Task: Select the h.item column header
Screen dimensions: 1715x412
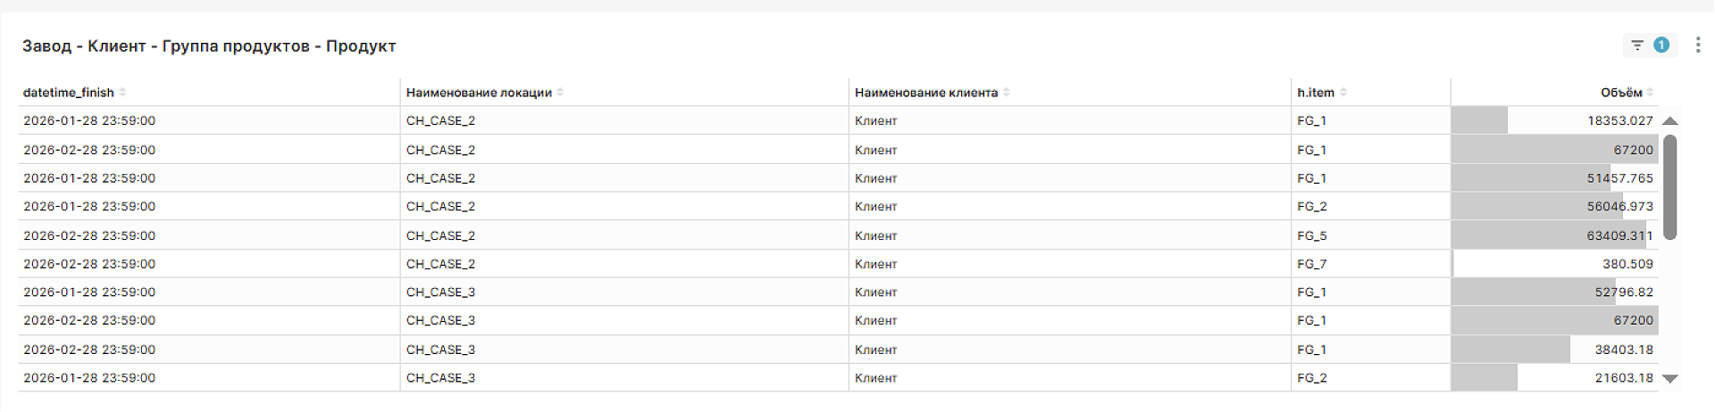Action: pyautogui.click(x=1315, y=93)
